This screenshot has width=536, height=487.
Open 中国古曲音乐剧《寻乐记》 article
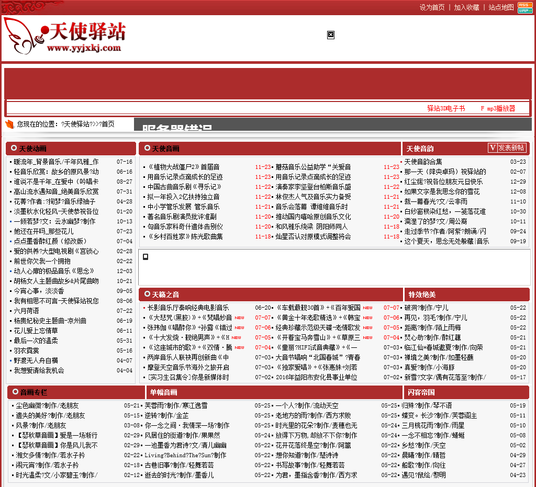(x=185, y=187)
